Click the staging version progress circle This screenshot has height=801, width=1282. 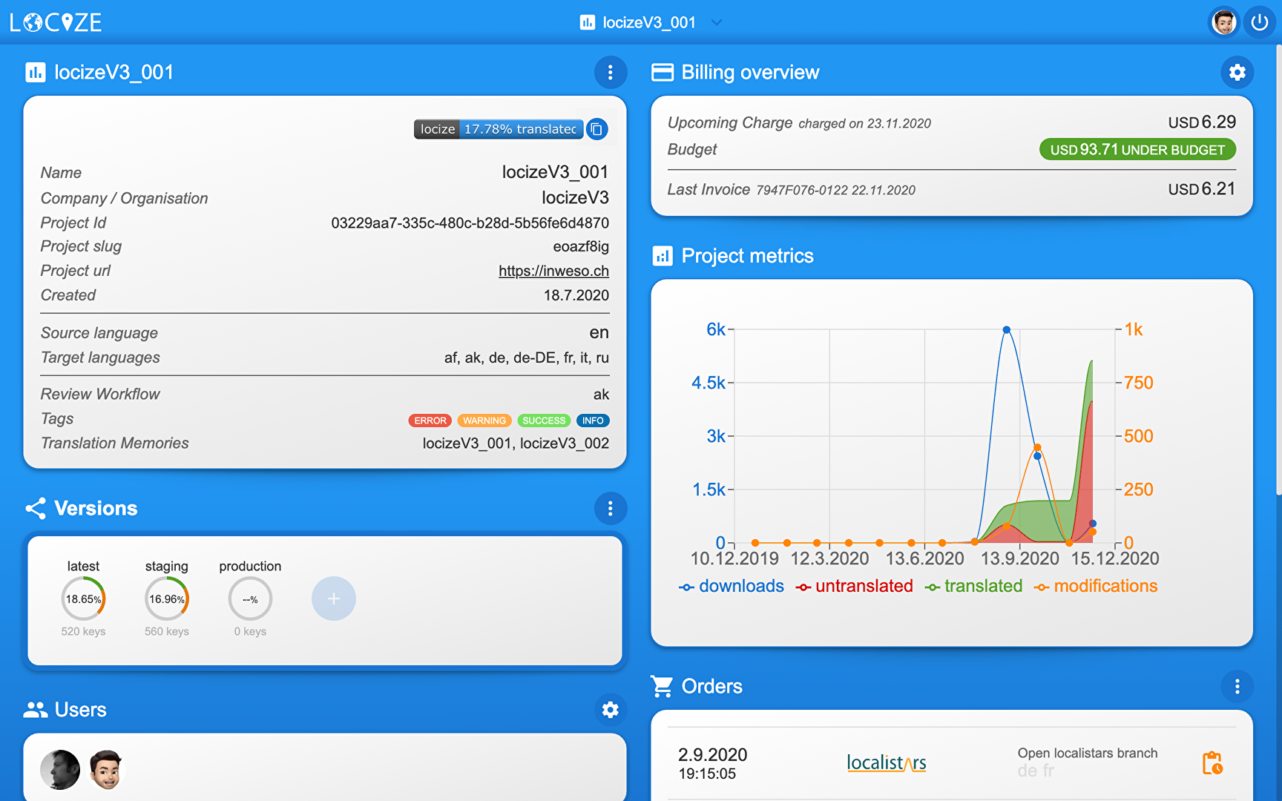[167, 599]
